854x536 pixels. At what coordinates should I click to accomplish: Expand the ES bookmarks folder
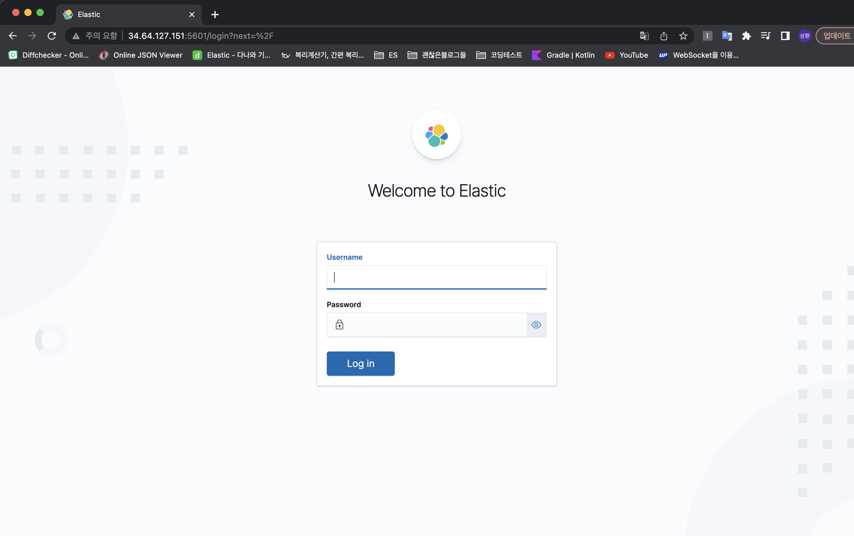(386, 55)
